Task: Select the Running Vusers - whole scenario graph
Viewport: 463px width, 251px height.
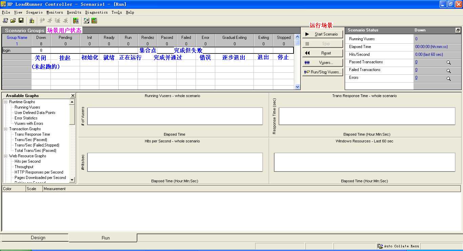Action: point(173,115)
